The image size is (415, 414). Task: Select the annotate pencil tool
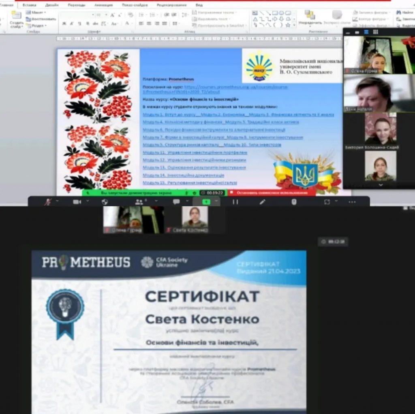pos(262,202)
